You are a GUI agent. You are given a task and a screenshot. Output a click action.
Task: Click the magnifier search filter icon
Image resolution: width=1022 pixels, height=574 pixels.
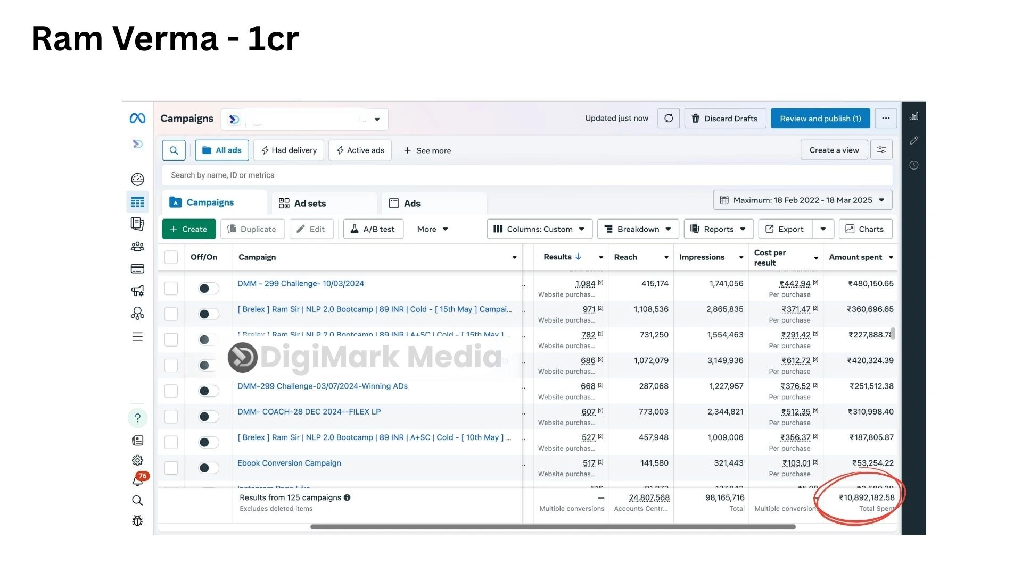click(x=174, y=150)
